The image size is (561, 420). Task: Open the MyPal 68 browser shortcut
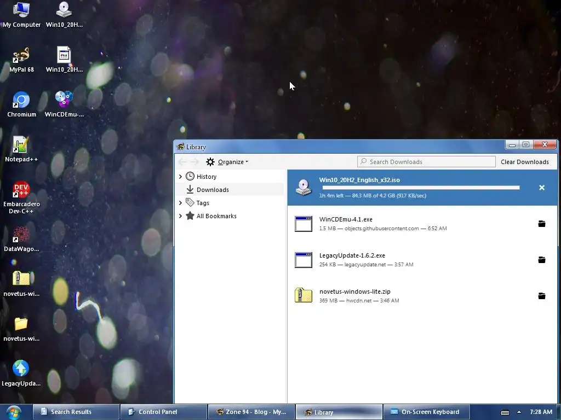click(21, 60)
